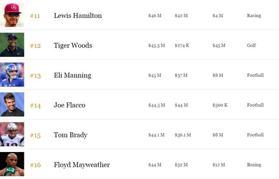Select the photo beside rank #16

click(x=12, y=164)
